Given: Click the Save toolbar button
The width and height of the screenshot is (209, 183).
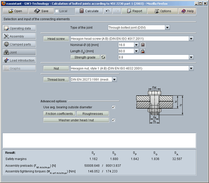Looking at the screenshot, I should (41, 11).
